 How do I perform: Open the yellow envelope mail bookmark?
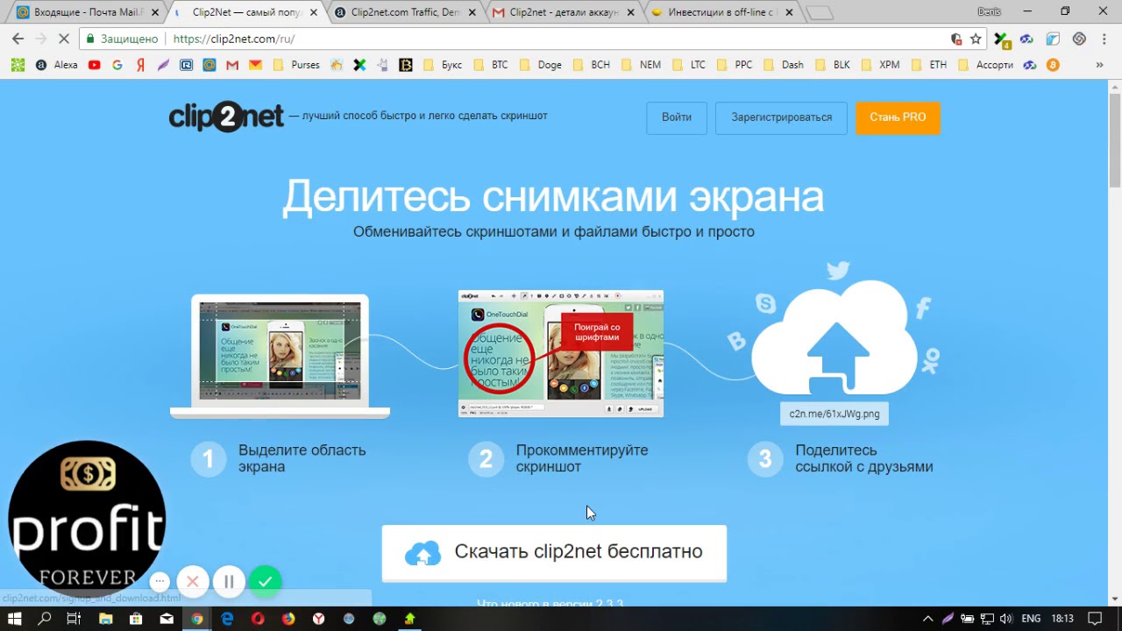coord(255,65)
